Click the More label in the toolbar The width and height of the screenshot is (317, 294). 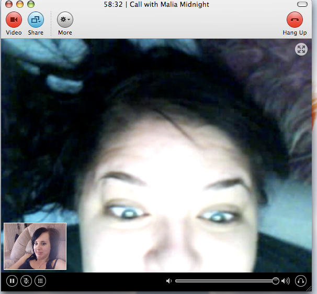tap(65, 32)
